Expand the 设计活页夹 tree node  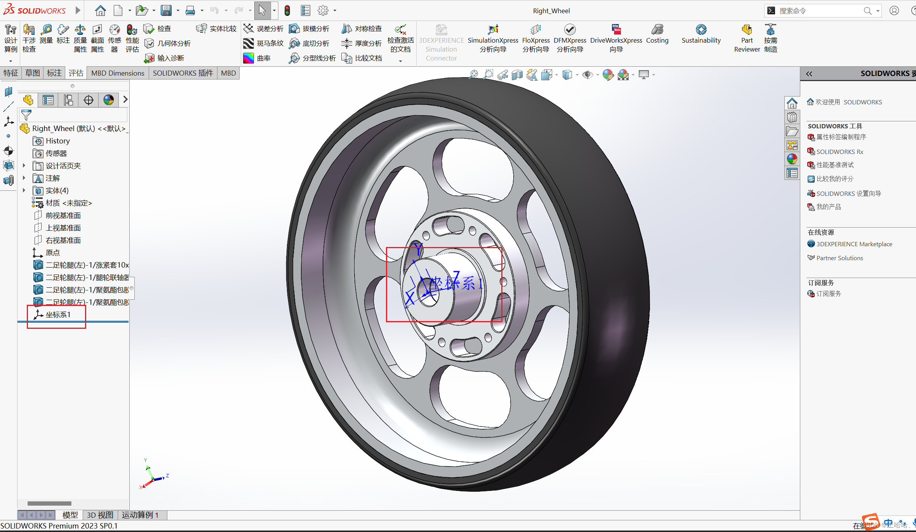pyautogui.click(x=24, y=166)
